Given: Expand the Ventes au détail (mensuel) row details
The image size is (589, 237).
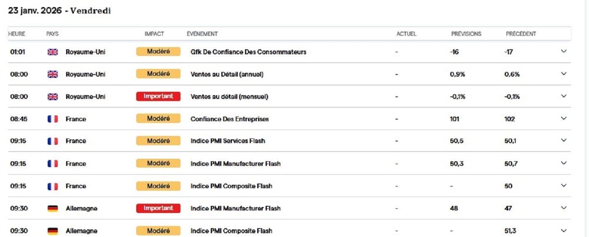Looking at the screenshot, I should [x=564, y=96].
